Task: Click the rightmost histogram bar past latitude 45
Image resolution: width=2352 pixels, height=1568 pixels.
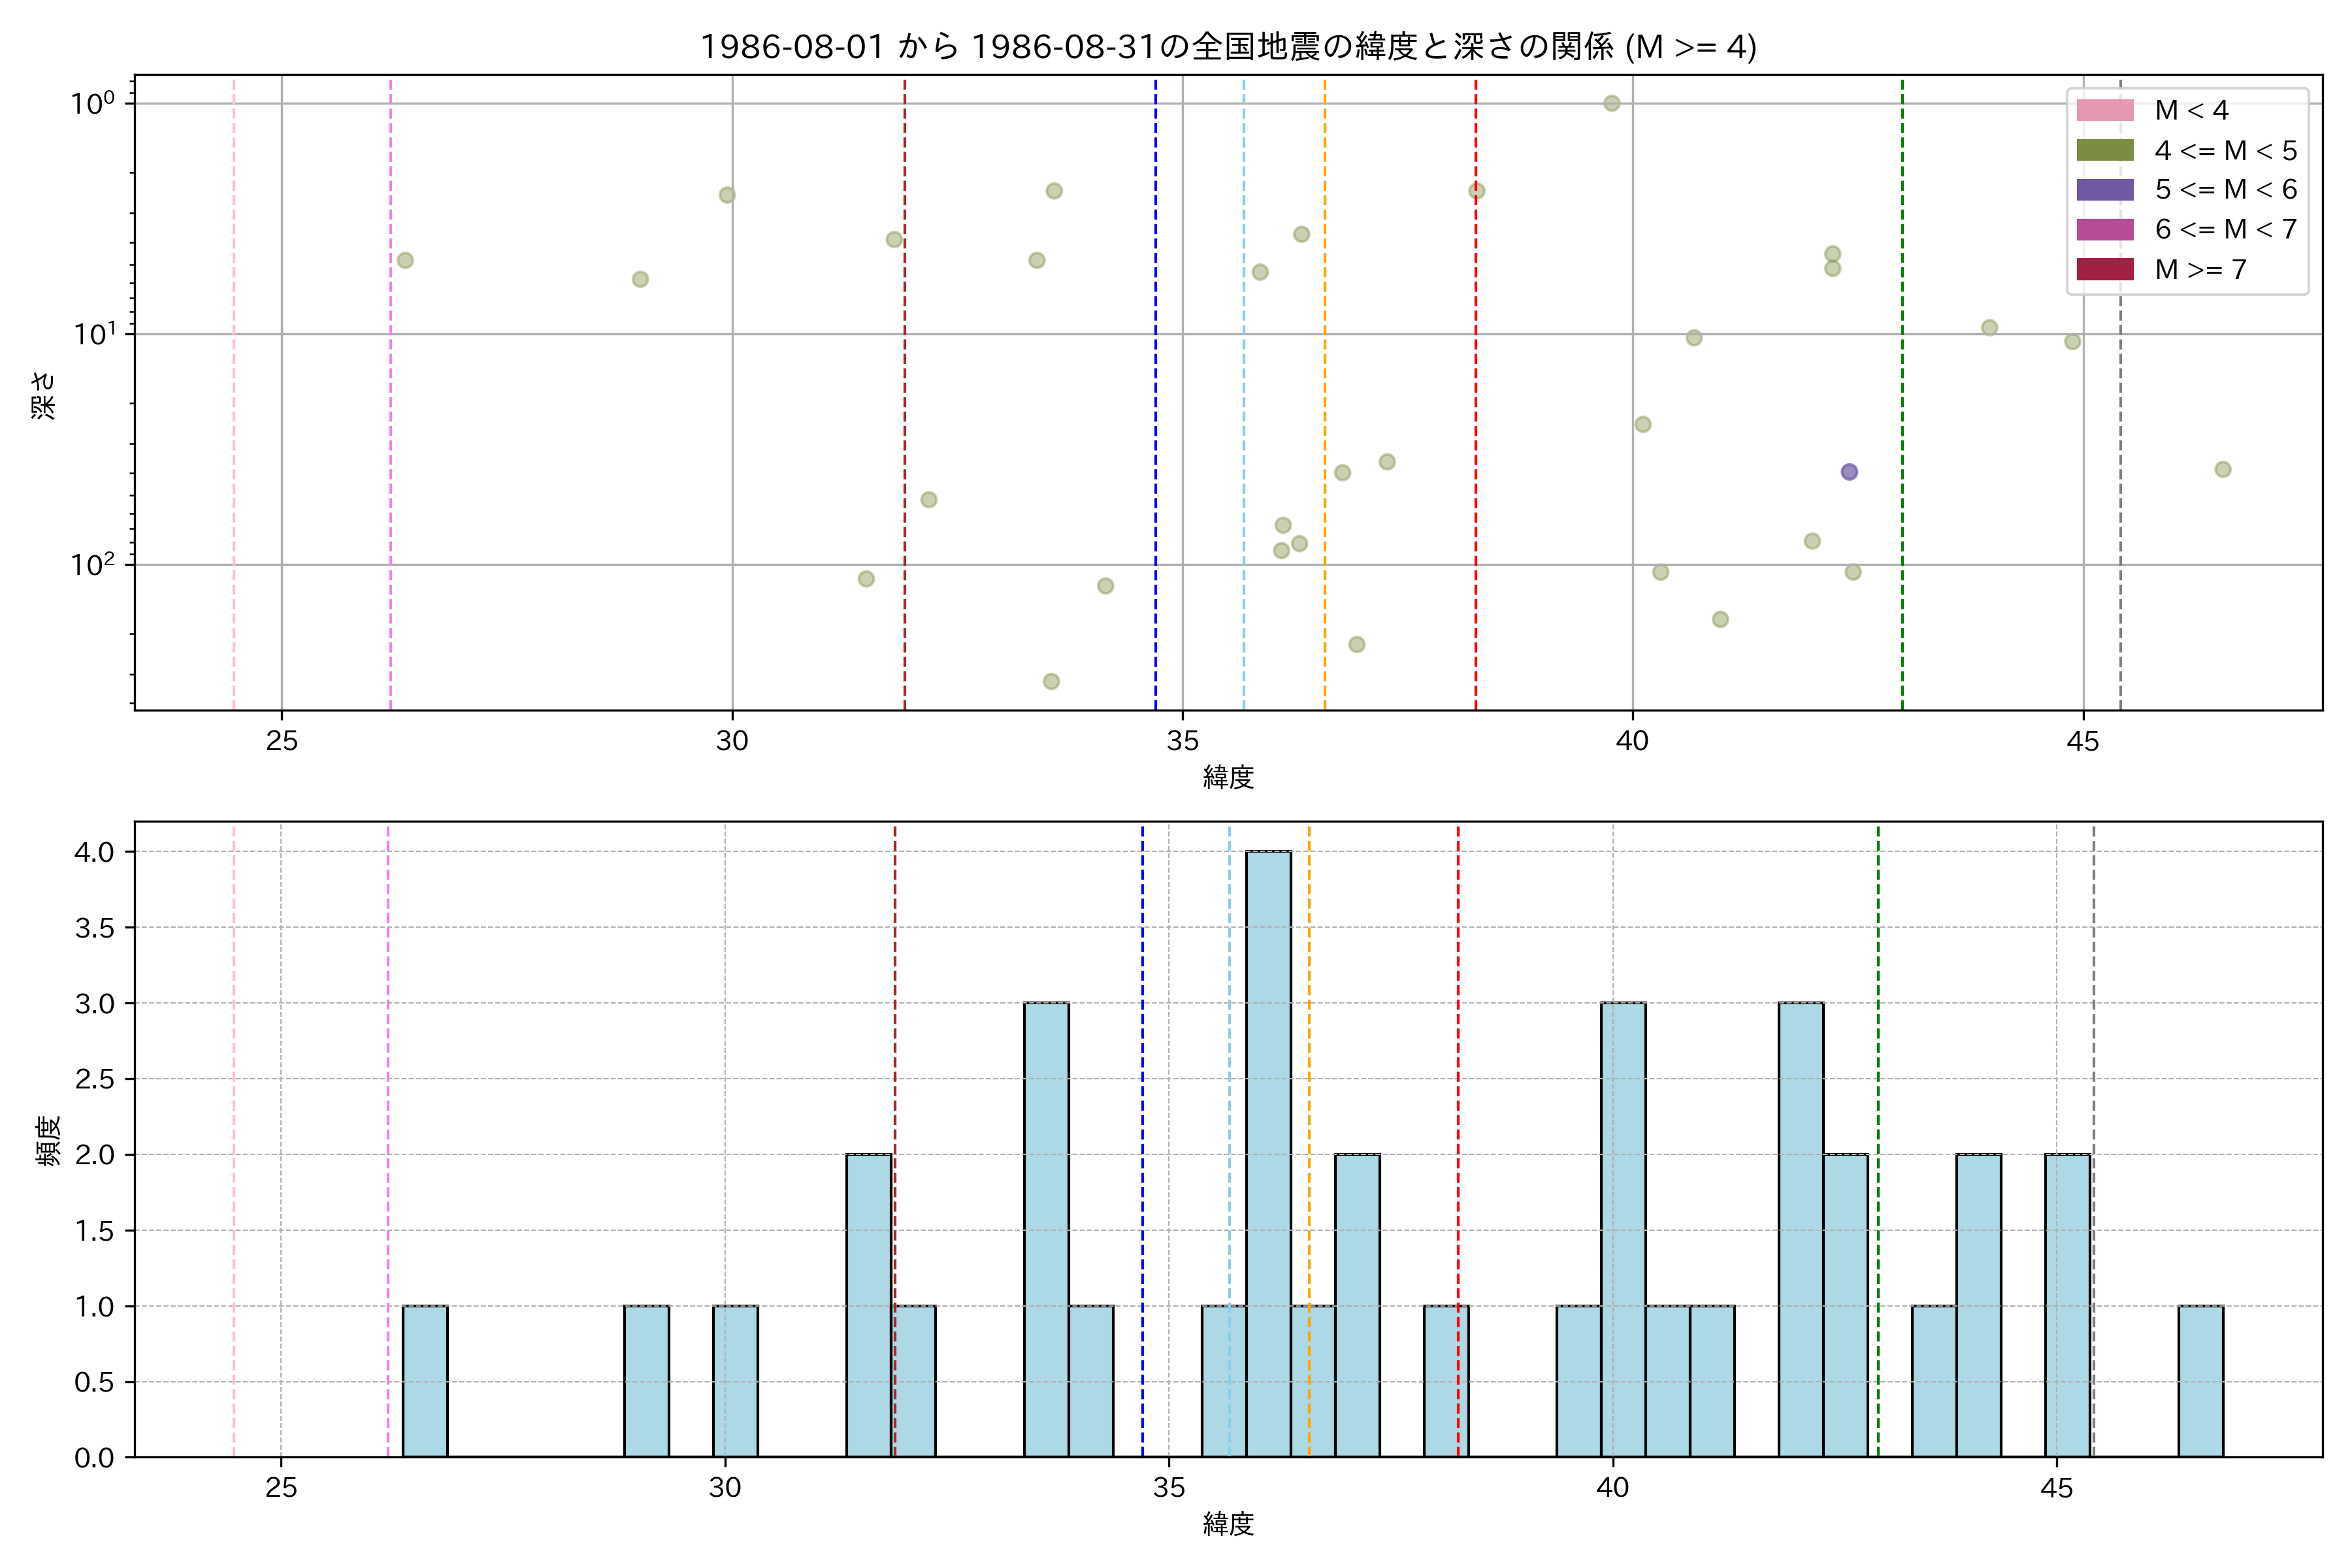Action: click(2200, 1382)
